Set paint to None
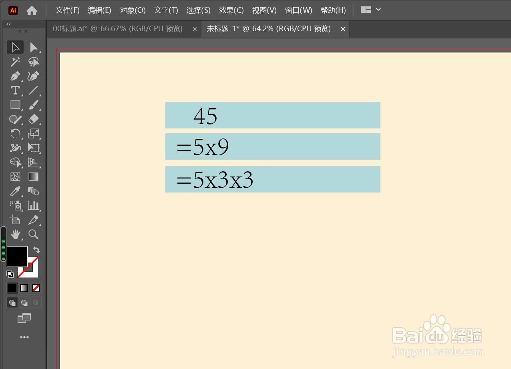Screen dimensions: 511x369 [x=36, y=288]
